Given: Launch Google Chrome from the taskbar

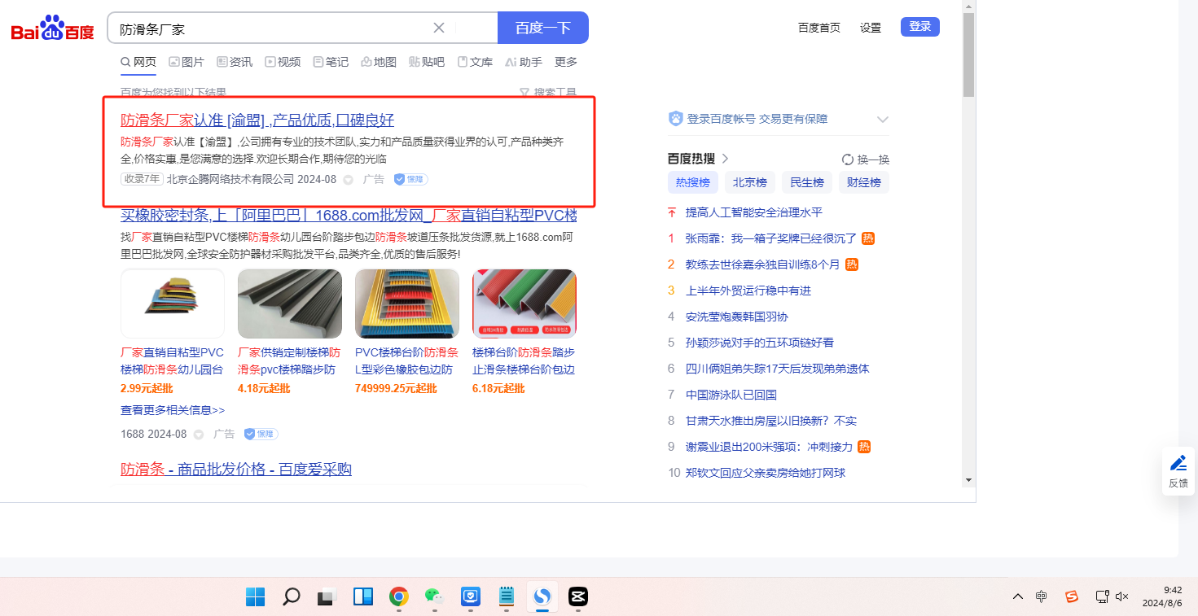Looking at the screenshot, I should (398, 597).
